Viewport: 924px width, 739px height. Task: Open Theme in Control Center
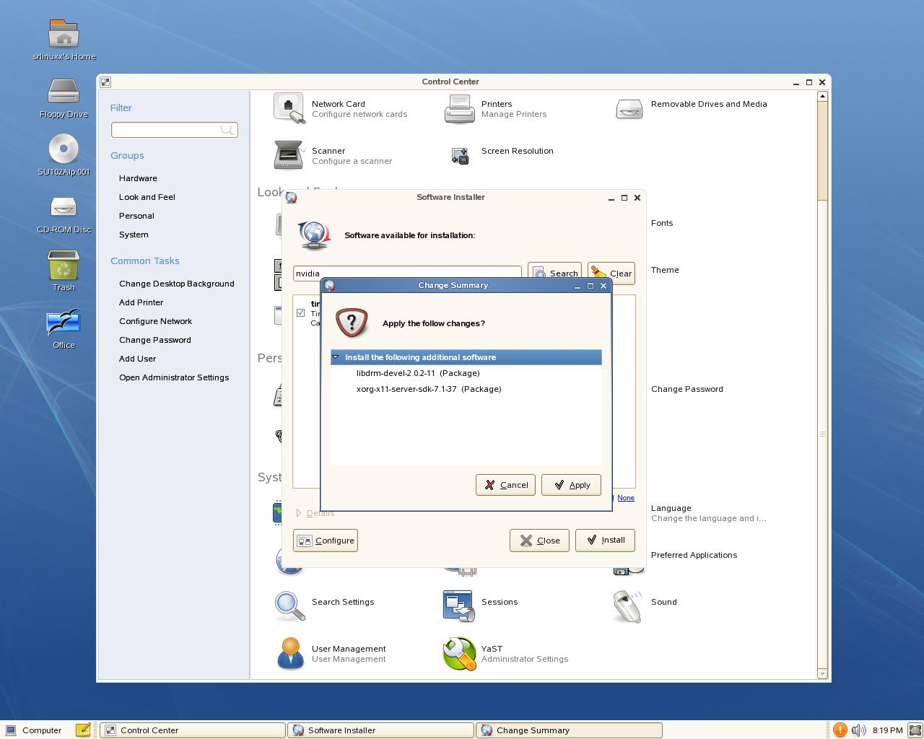click(x=665, y=270)
